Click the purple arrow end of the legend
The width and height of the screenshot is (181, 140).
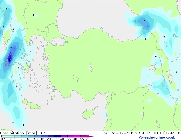coord(90,136)
